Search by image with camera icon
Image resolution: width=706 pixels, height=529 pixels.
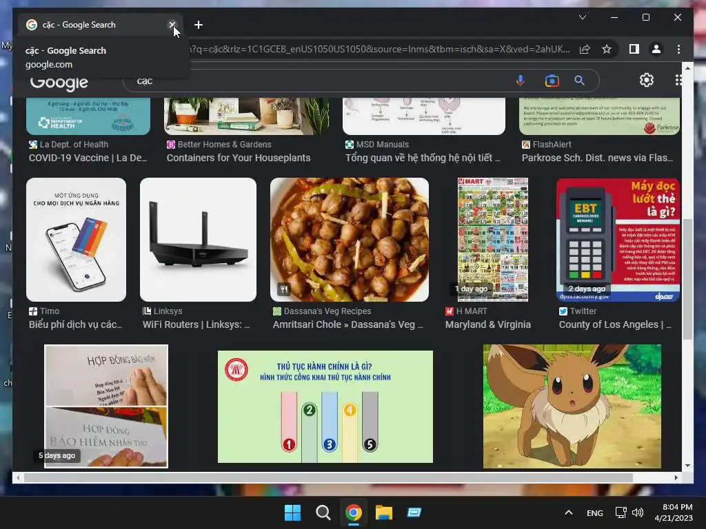point(552,81)
